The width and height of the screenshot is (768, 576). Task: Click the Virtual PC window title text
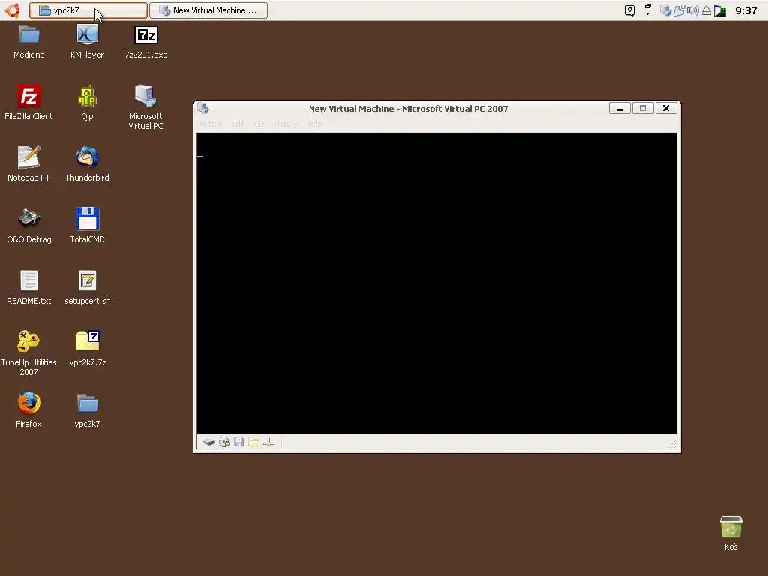tap(409, 109)
